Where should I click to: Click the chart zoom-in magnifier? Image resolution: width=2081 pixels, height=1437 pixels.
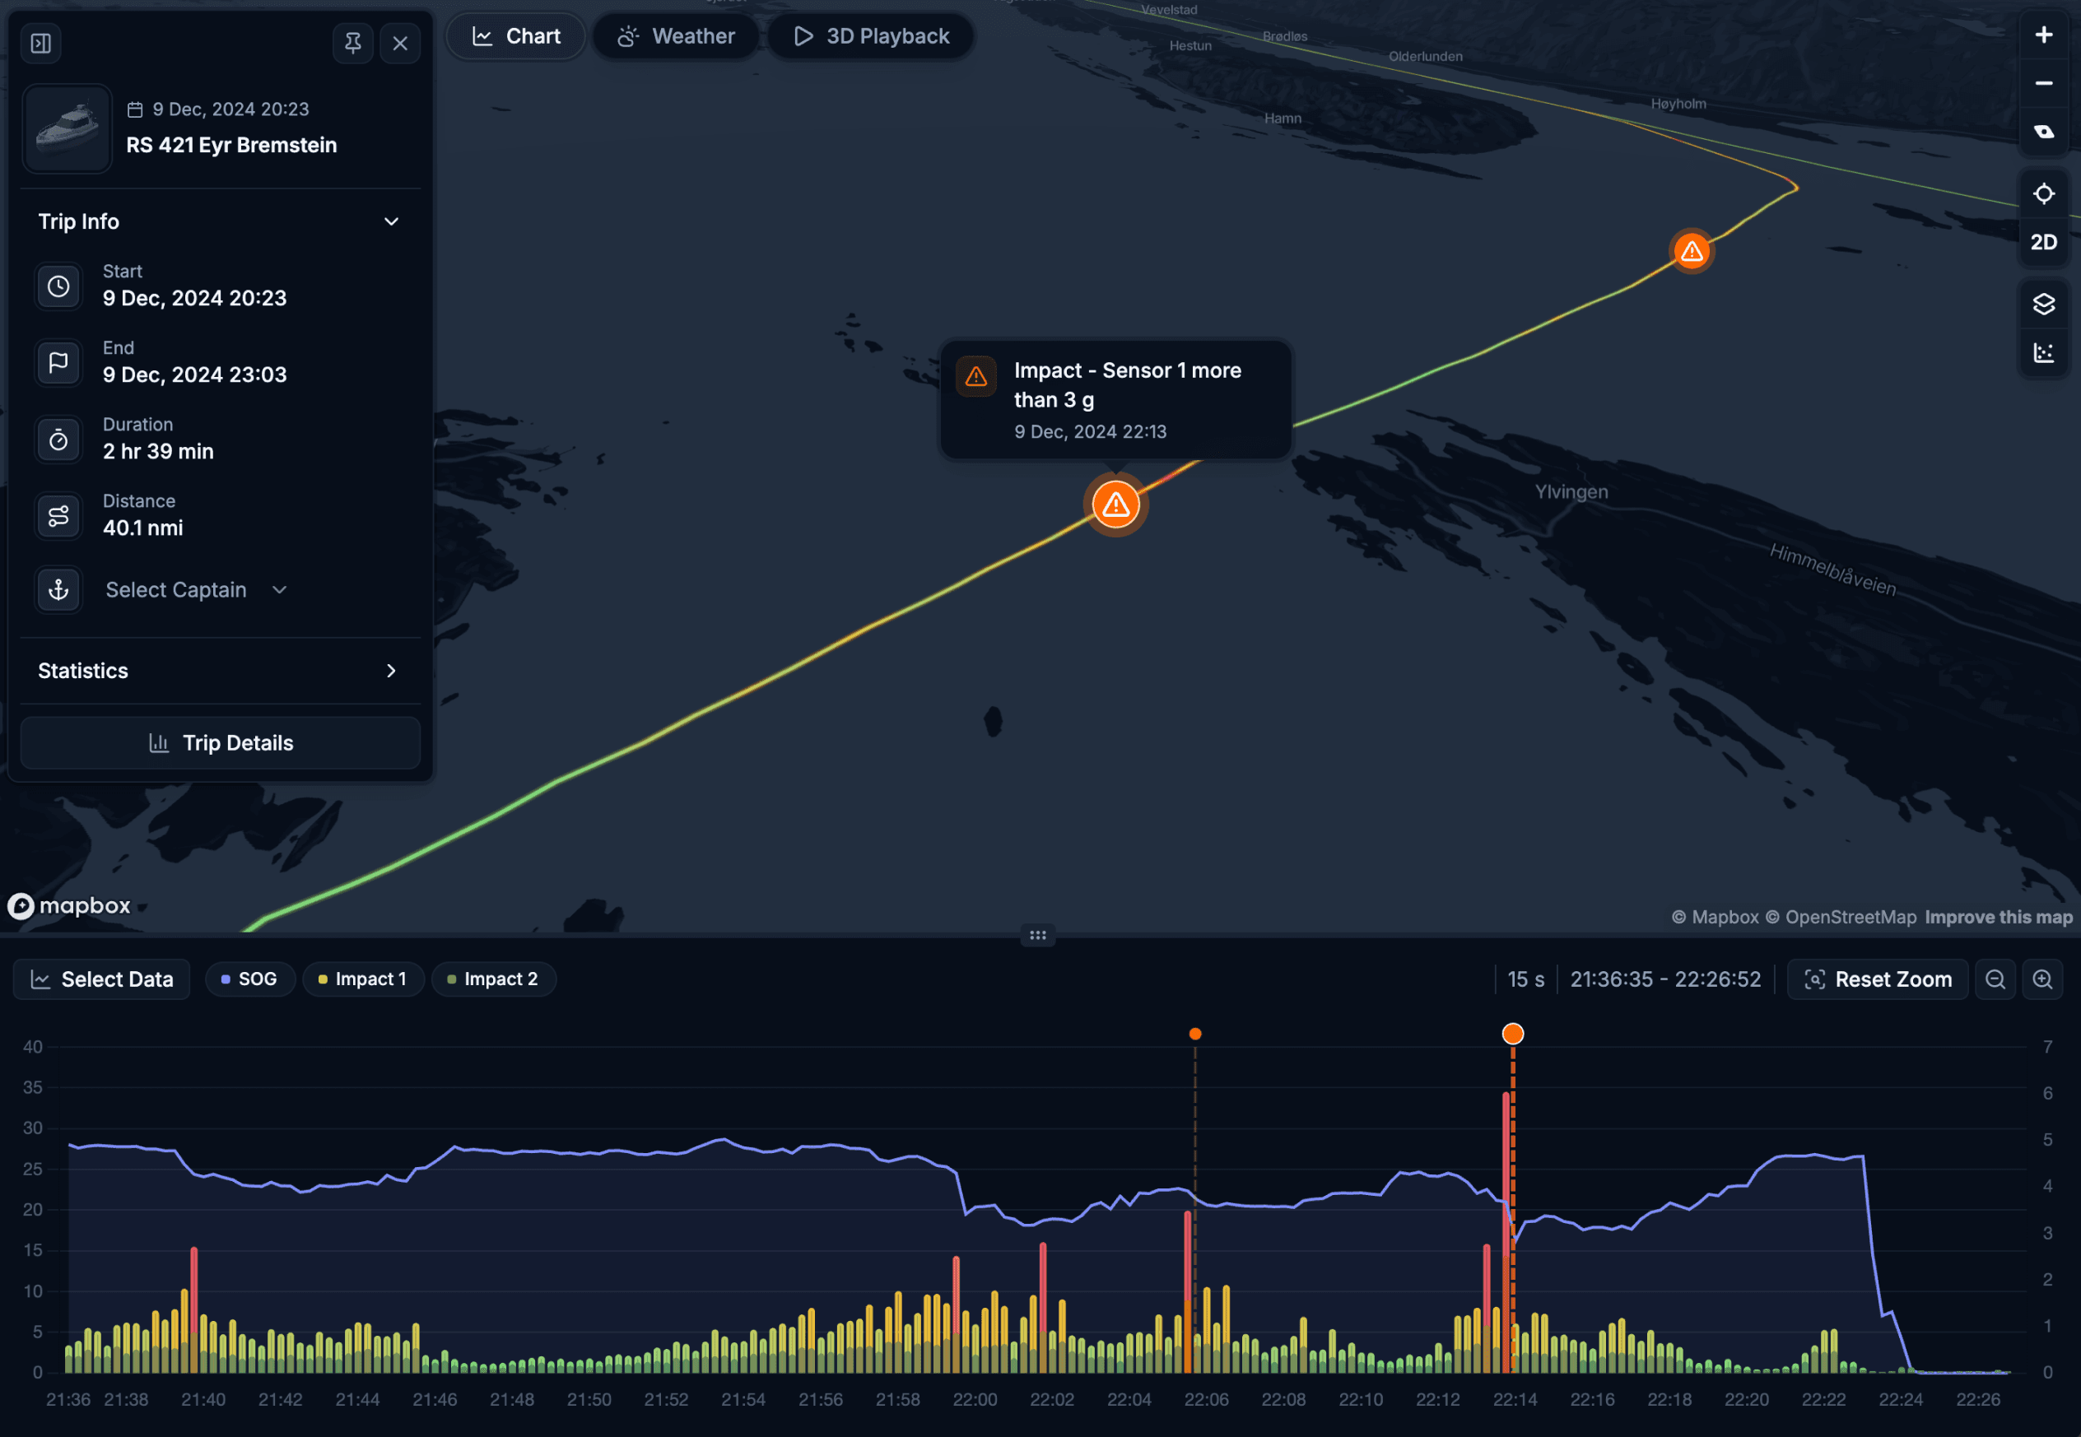coord(2042,979)
